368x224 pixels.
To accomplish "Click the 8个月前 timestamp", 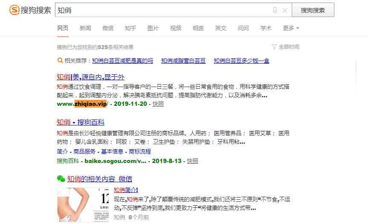I will click(139, 217).
